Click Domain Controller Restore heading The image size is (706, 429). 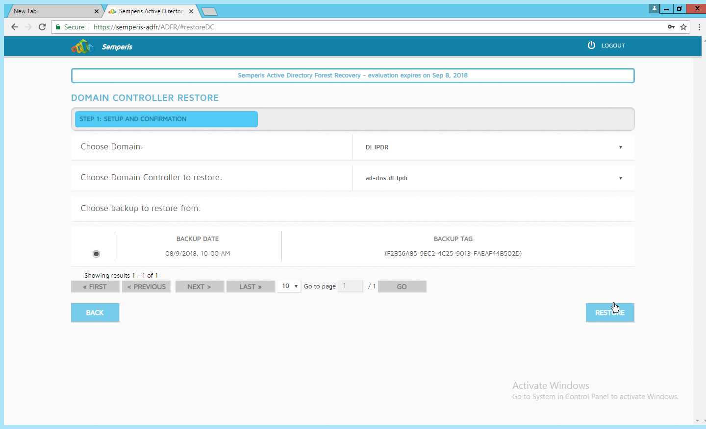(145, 98)
